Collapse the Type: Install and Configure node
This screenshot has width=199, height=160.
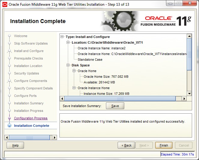coord(62,37)
